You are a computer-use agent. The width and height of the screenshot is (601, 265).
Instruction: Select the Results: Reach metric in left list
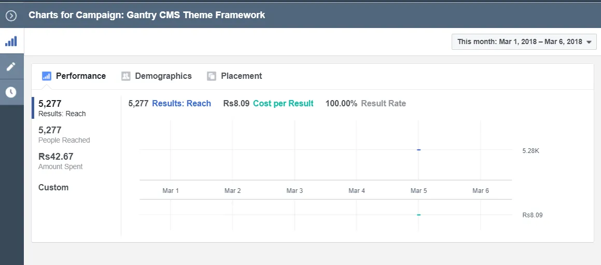(76, 108)
